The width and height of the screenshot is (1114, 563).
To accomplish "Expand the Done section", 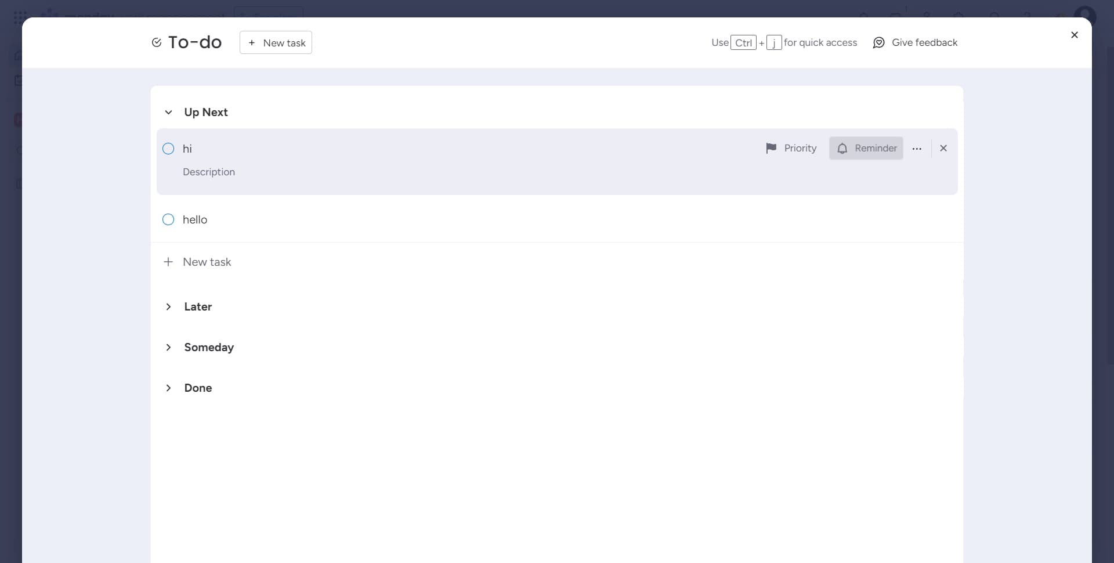I will (x=168, y=388).
